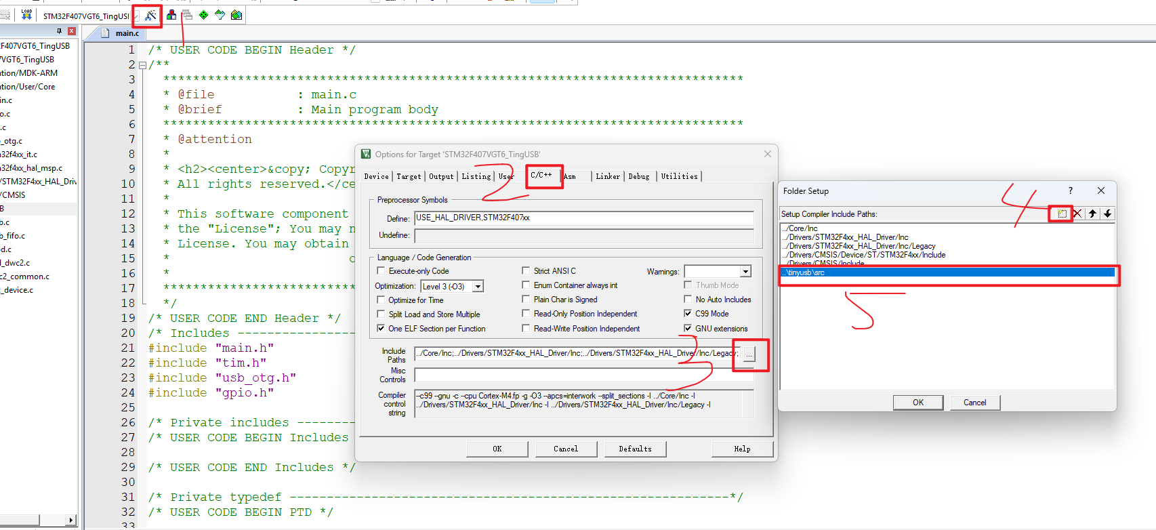Enable Strict ANSI C checkbox

point(526,270)
